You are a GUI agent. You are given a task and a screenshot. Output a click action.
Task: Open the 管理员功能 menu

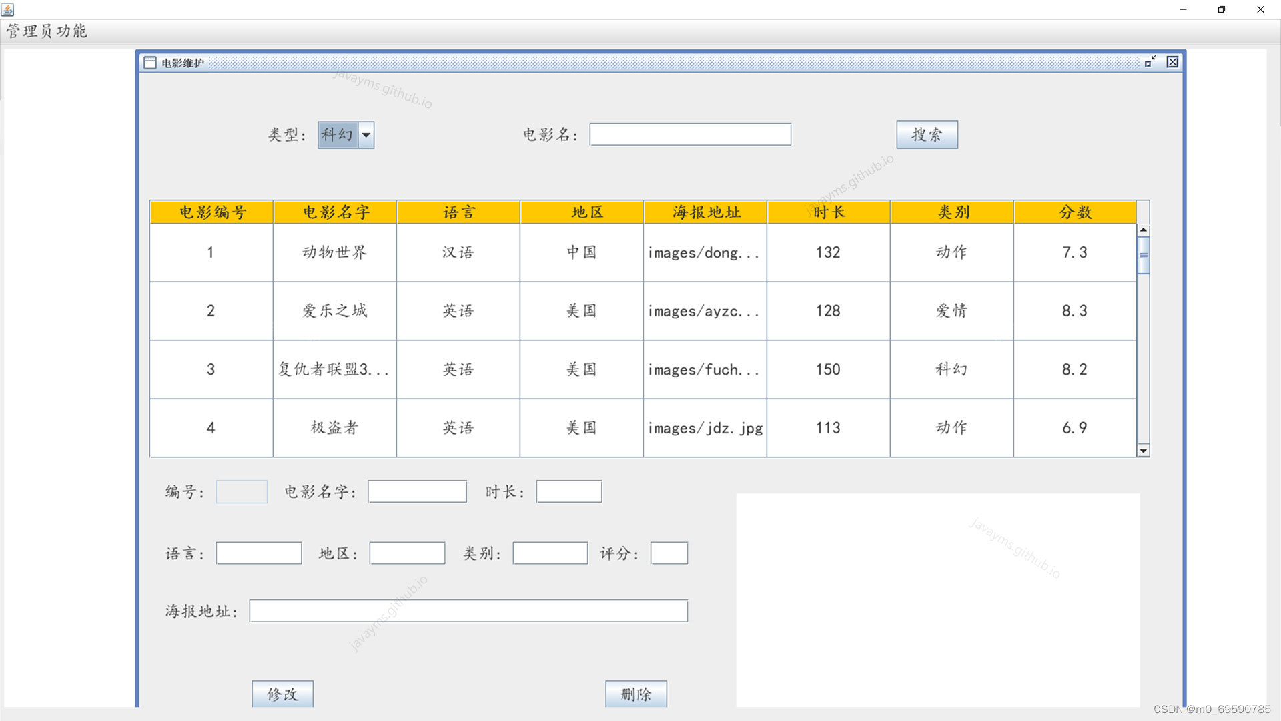(x=47, y=31)
